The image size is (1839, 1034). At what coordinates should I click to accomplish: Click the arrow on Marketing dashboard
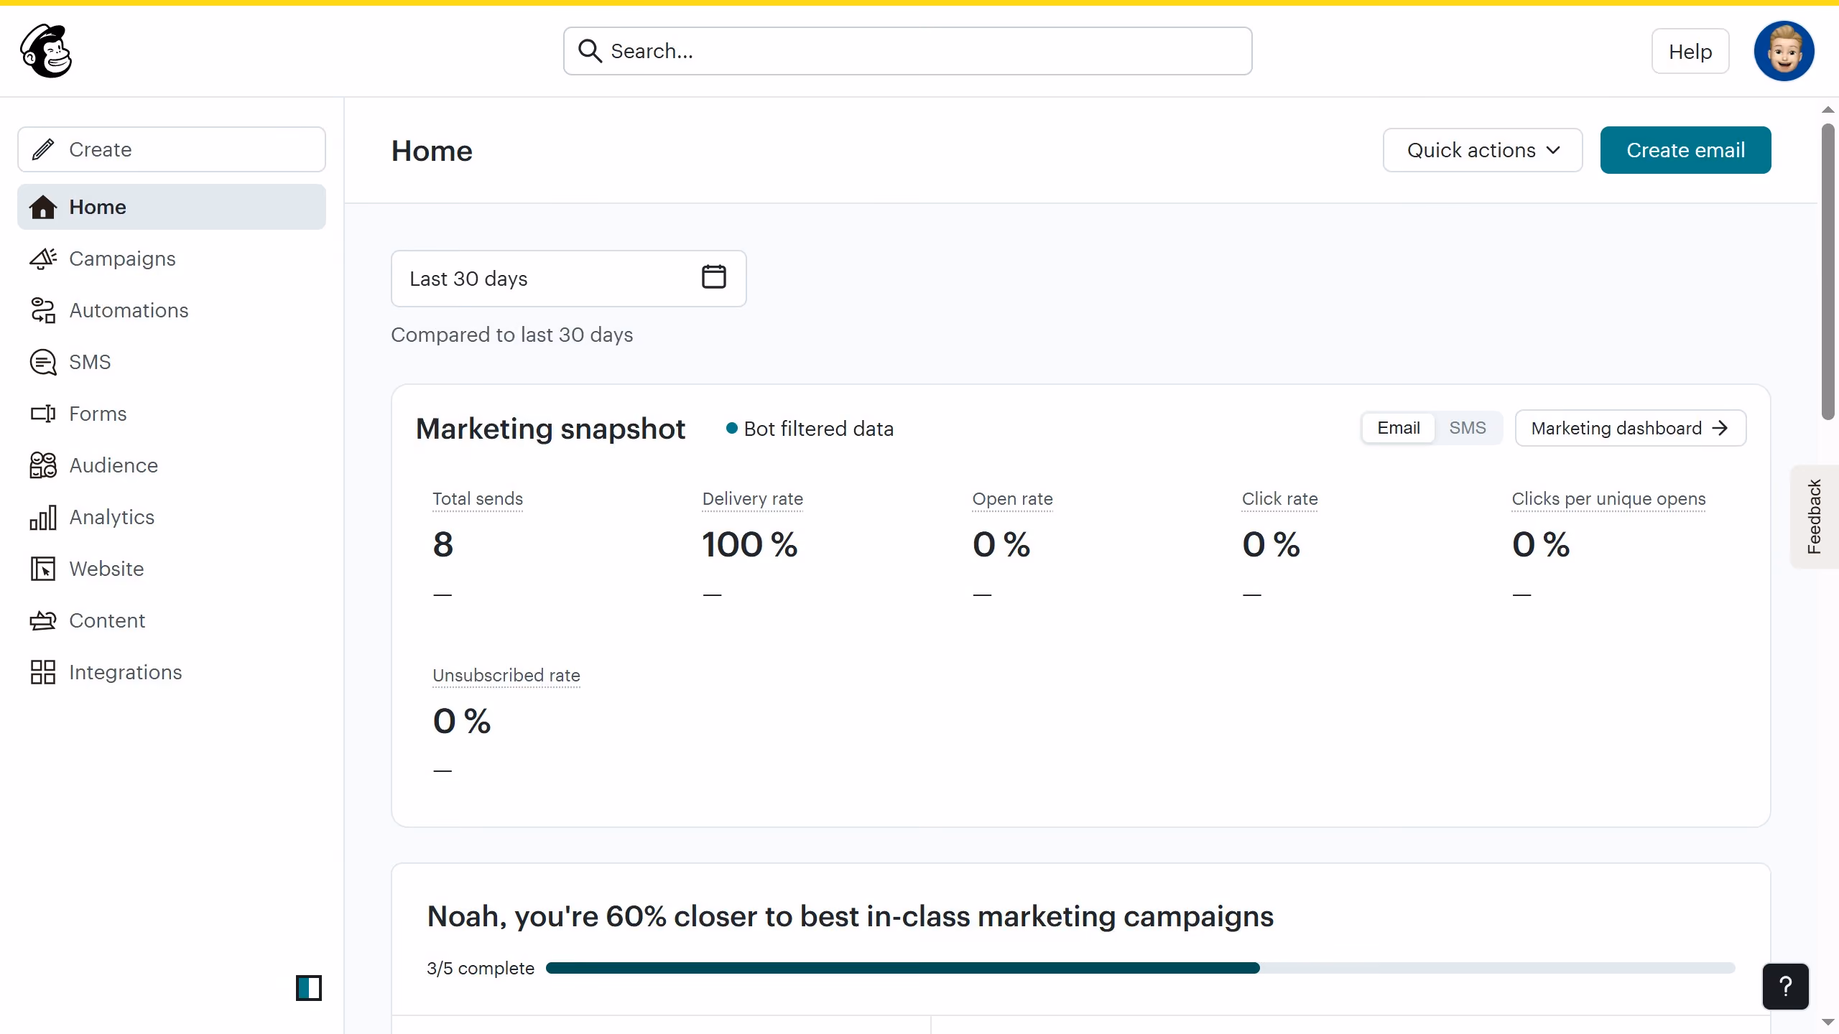tap(1720, 428)
